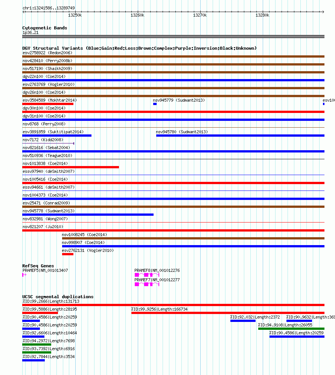
Task: Click the 13280k ruler position label
Action: (x=262, y=15)
